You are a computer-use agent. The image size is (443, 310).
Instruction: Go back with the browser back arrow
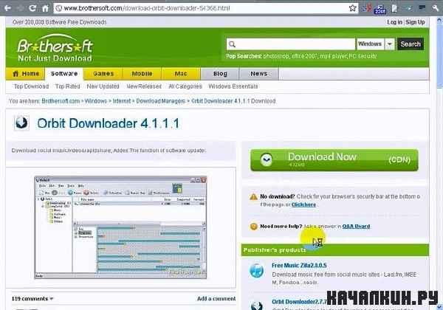tap(7, 8)
